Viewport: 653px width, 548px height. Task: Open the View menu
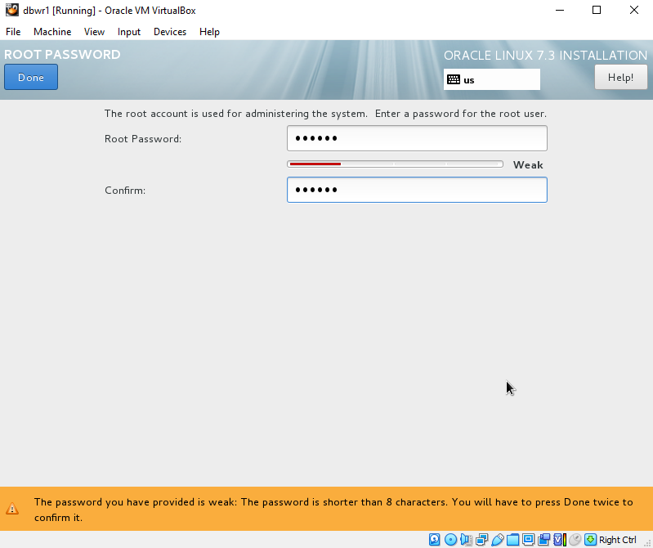click(x=94, y=32)
